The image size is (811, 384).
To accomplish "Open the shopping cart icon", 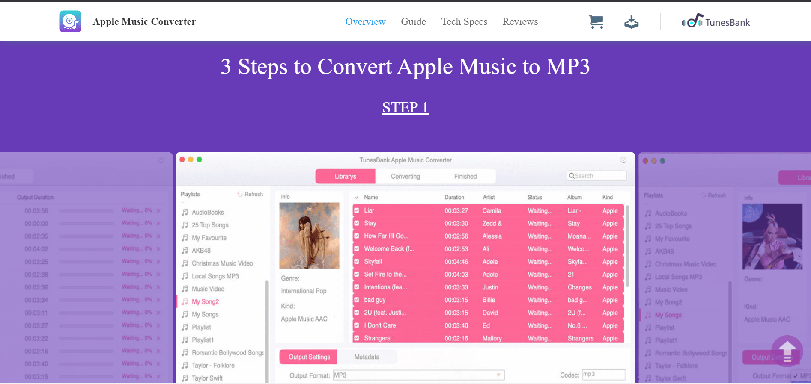I will (596, 22).
